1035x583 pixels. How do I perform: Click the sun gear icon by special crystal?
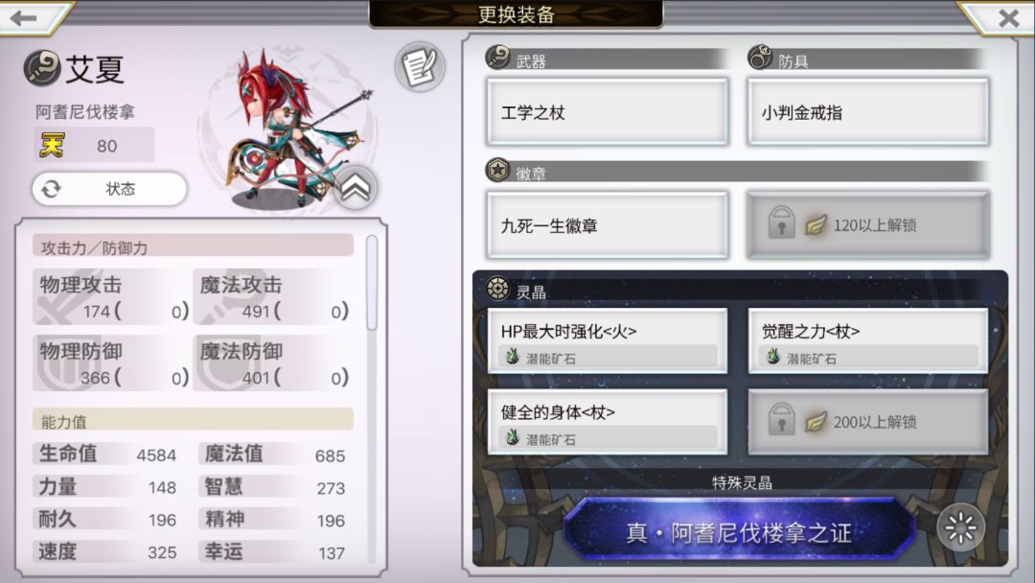point(961,527)
